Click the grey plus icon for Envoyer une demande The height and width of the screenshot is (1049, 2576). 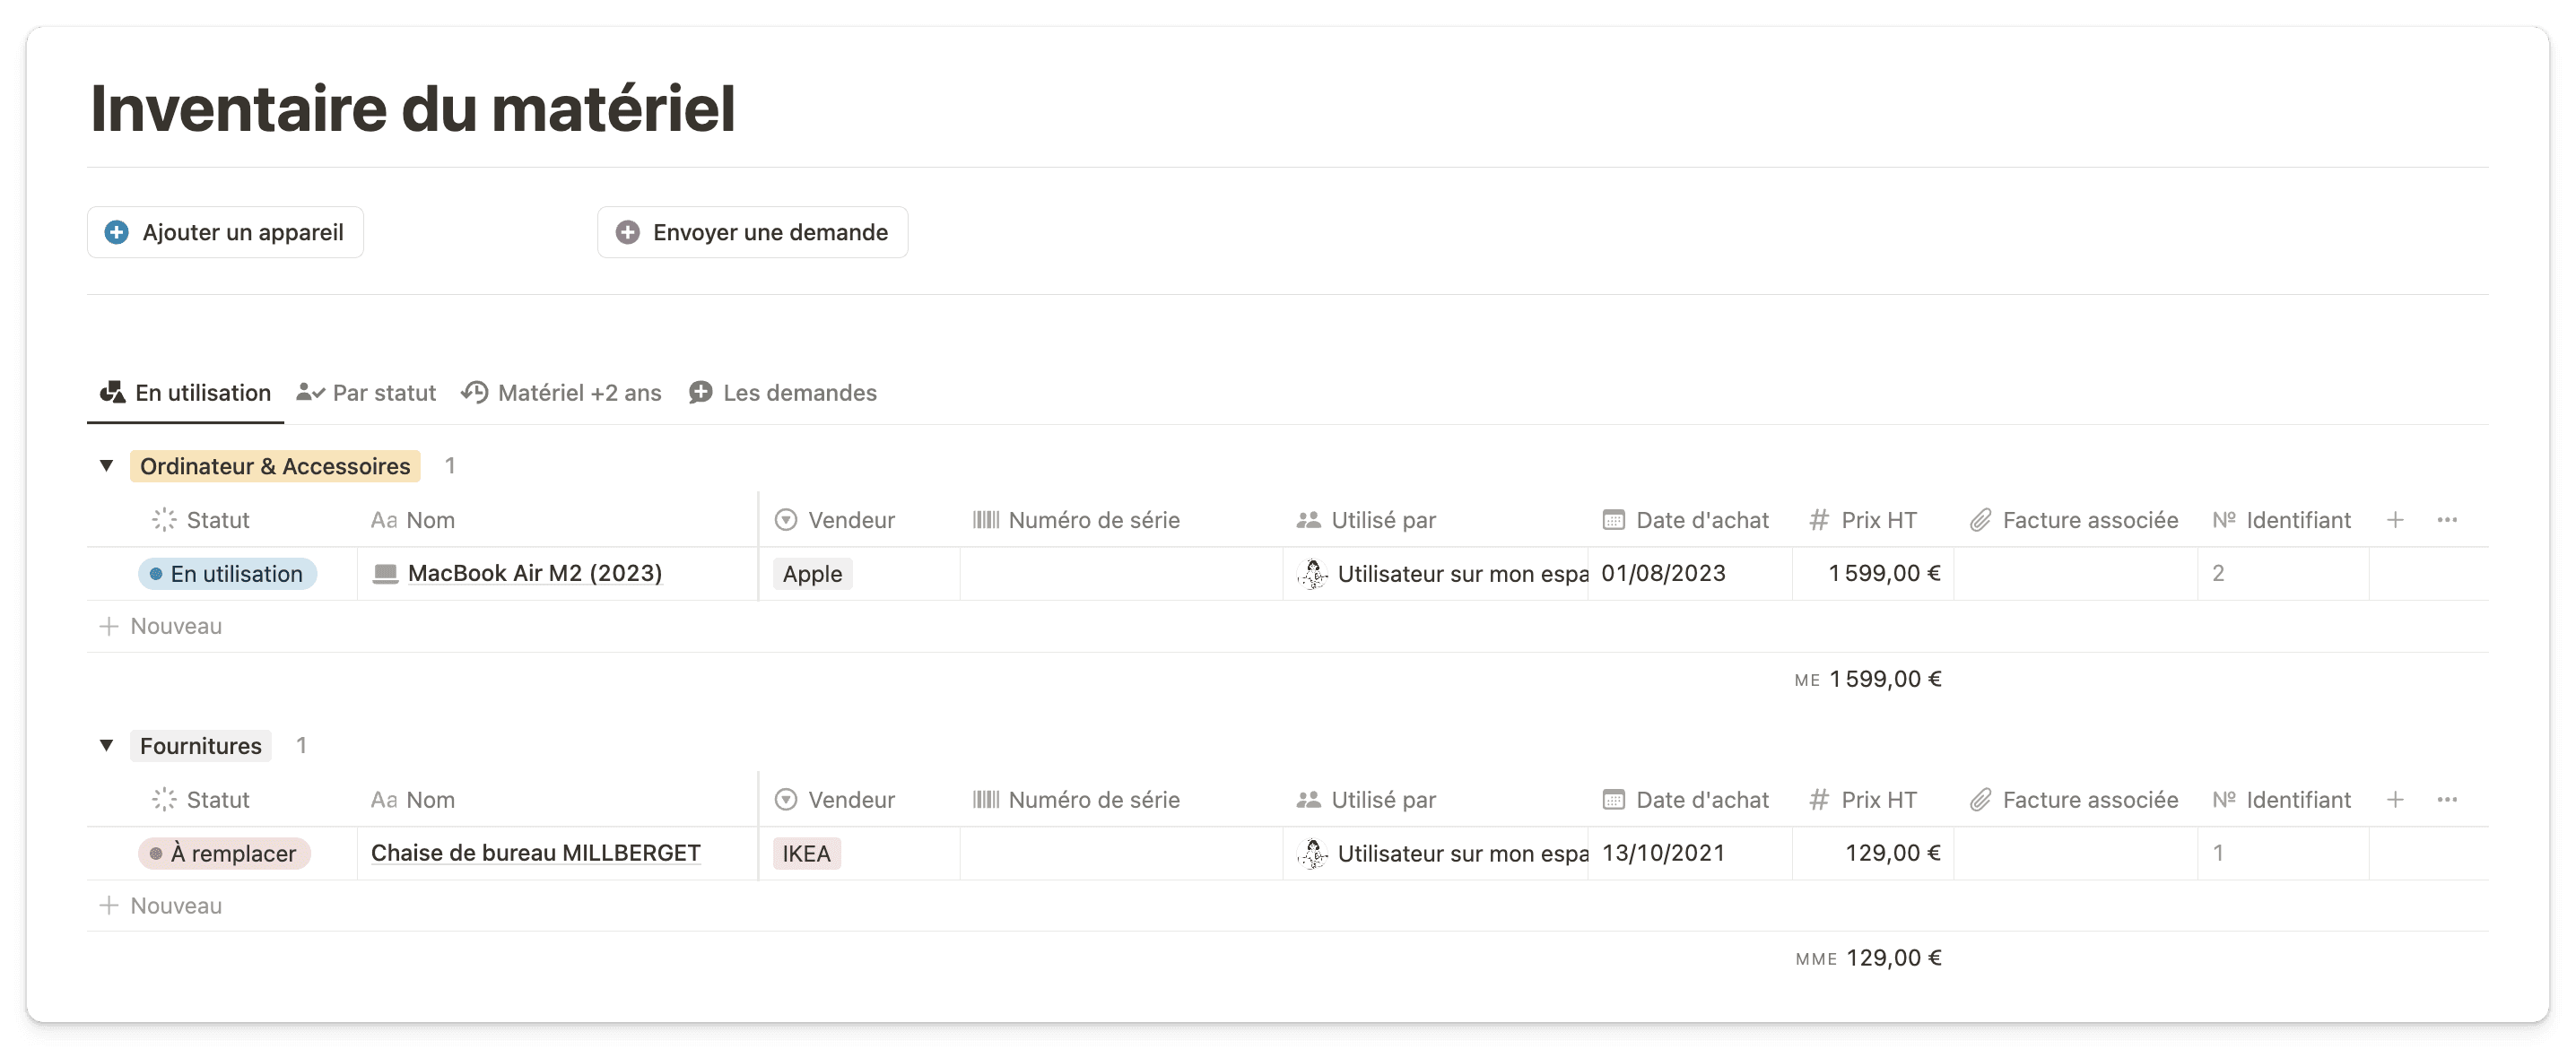(627, 232)
